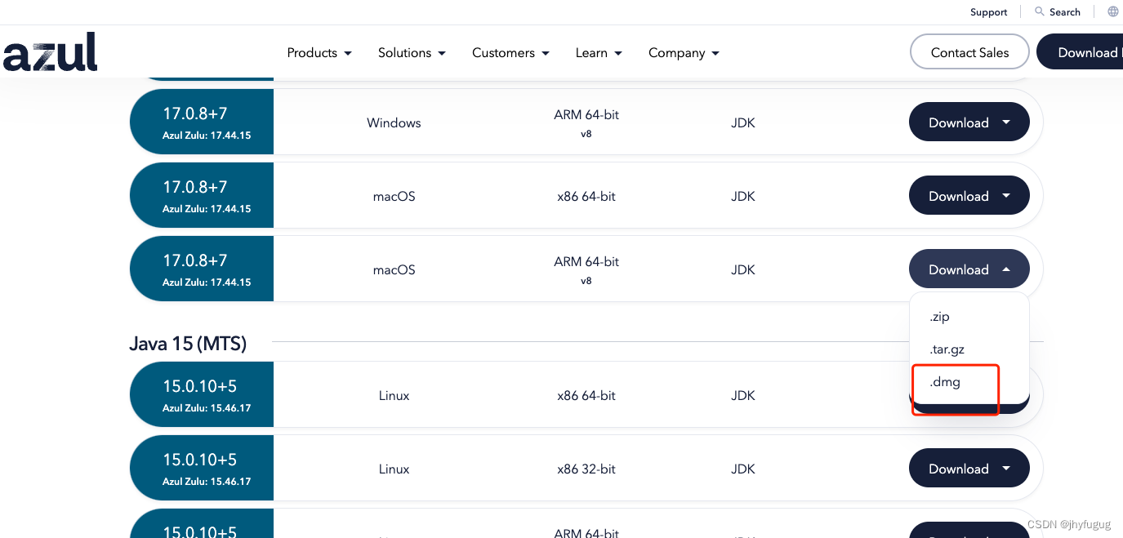Choose the .zip format from the open dropdown

coord(939,317)
